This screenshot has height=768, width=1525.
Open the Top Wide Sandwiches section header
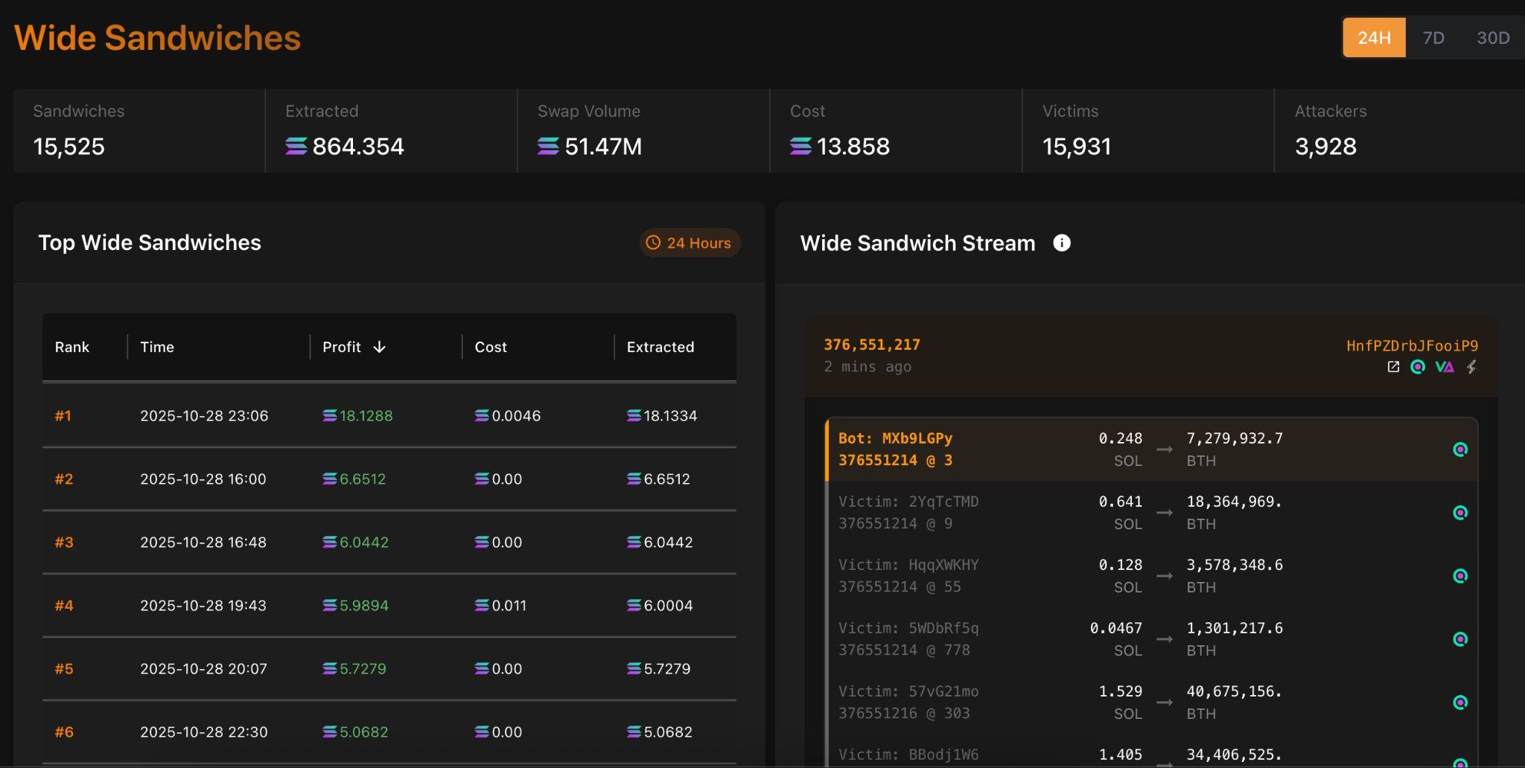[x=150, y=243]
